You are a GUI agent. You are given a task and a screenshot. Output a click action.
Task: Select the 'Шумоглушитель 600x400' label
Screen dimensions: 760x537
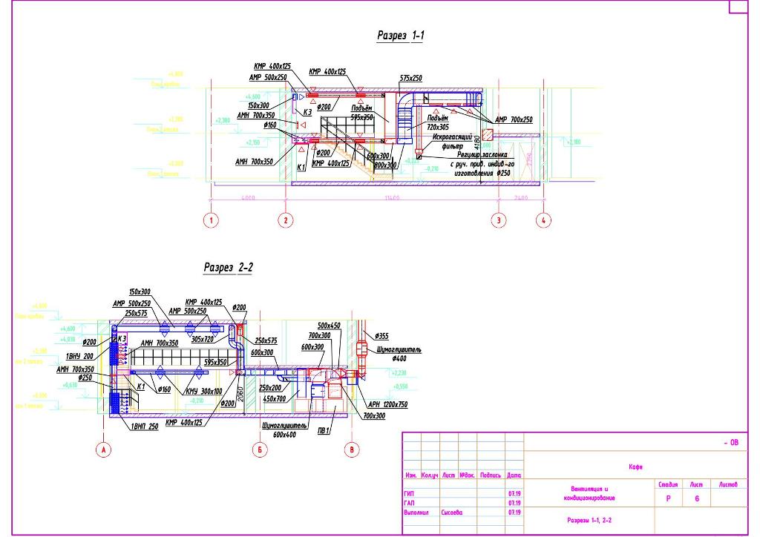pos(284,430)
